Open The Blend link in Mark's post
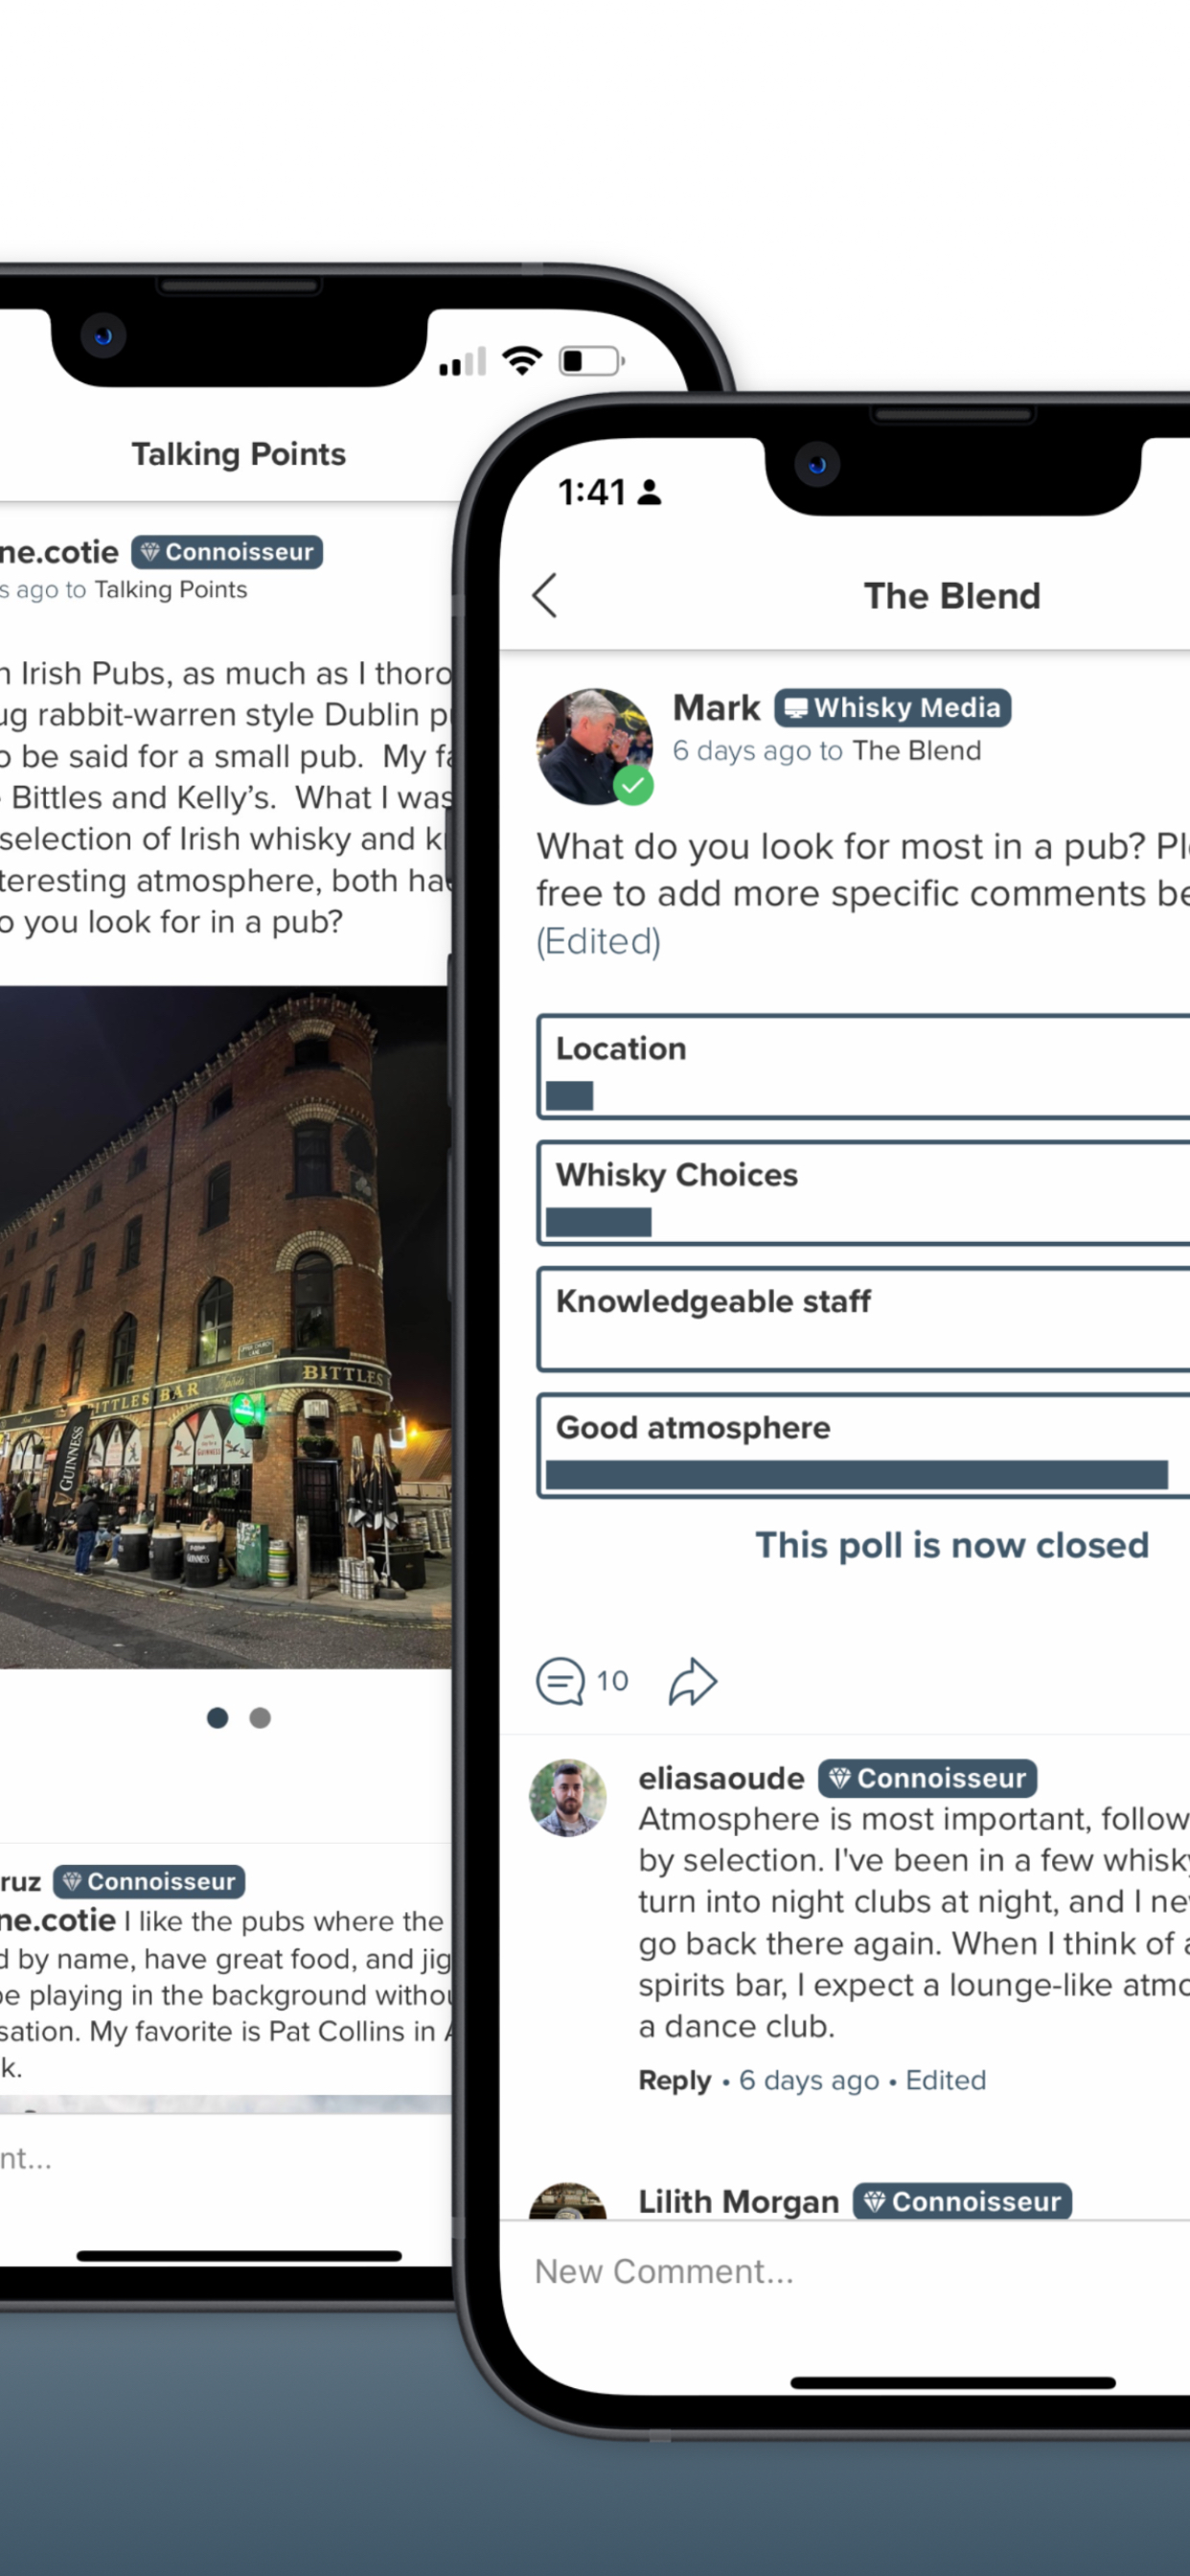 click(x=917, y=751)
